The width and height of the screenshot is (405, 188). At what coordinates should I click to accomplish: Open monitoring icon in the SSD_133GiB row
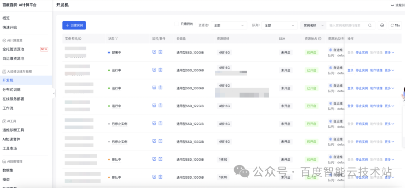coord(154,141)
